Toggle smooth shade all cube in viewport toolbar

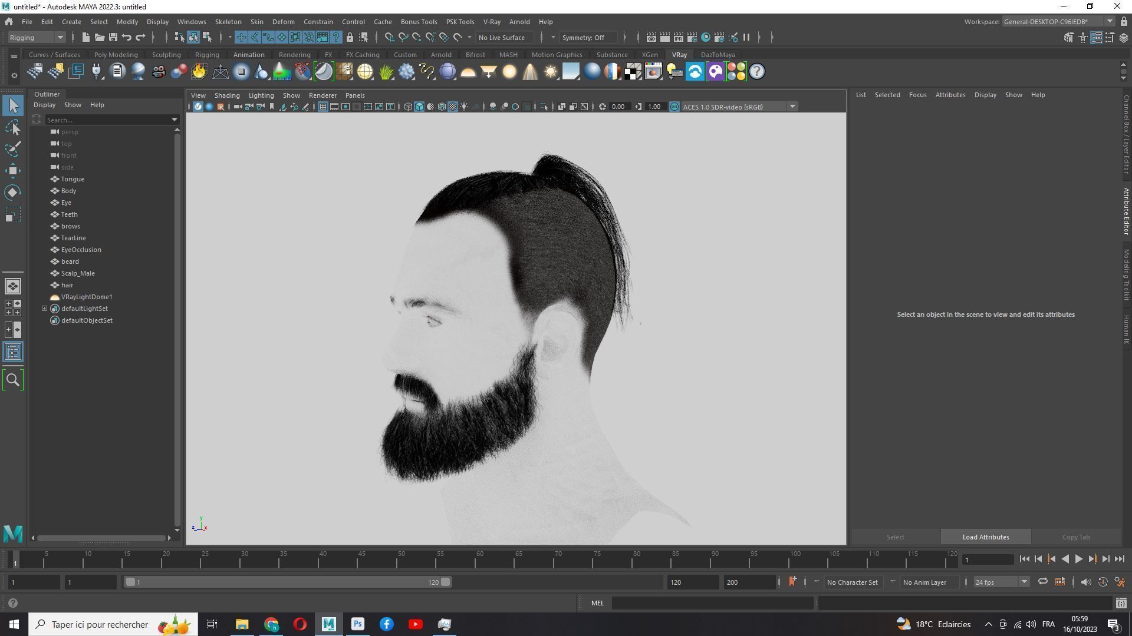[x=419, y=107]
